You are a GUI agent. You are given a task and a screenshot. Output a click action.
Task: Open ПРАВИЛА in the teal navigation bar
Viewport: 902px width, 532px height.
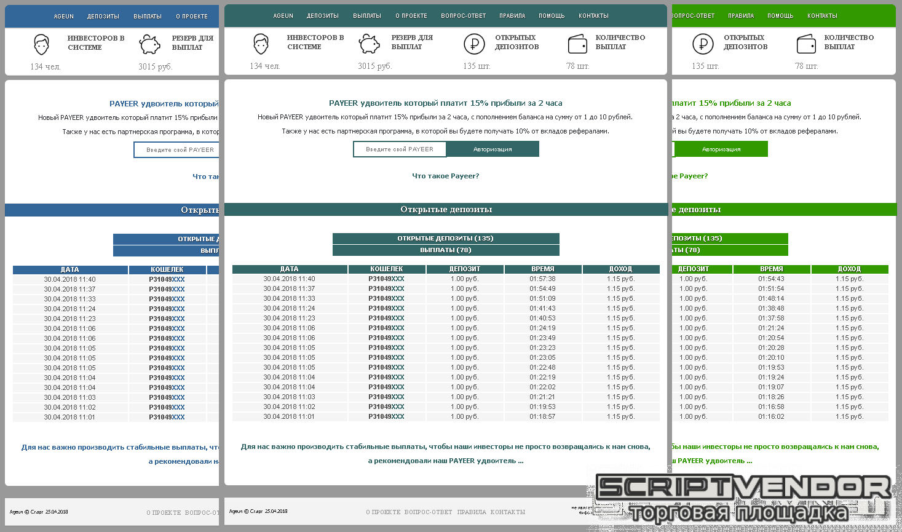tap(512, 16)
